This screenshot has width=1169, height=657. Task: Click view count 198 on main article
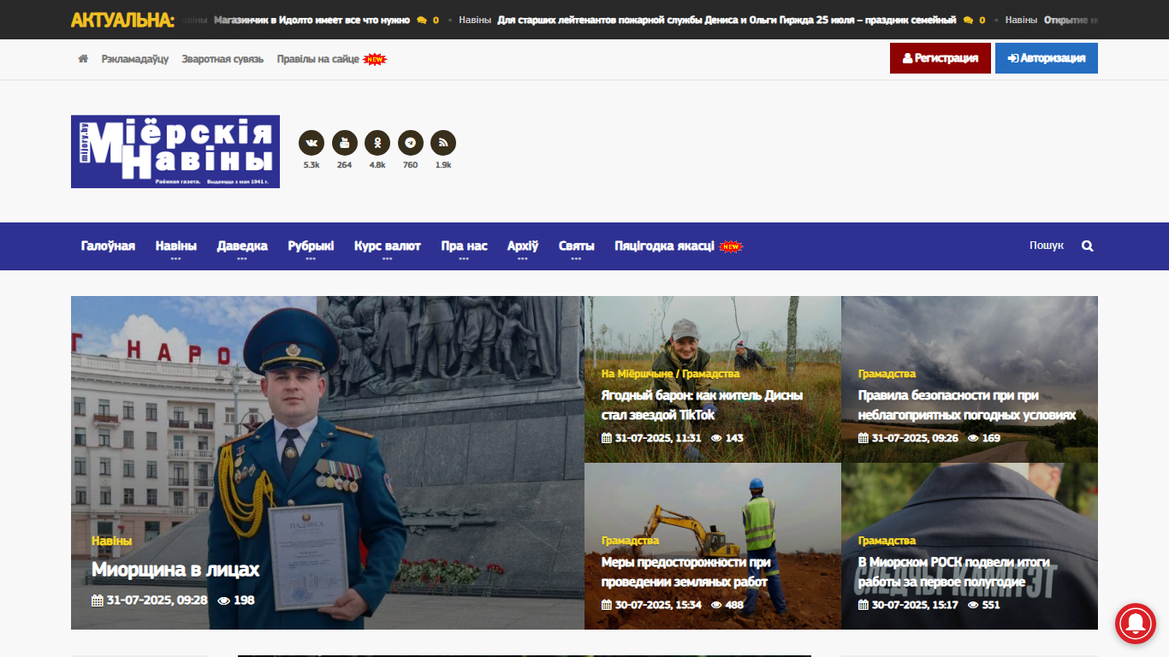coord(236,601)
